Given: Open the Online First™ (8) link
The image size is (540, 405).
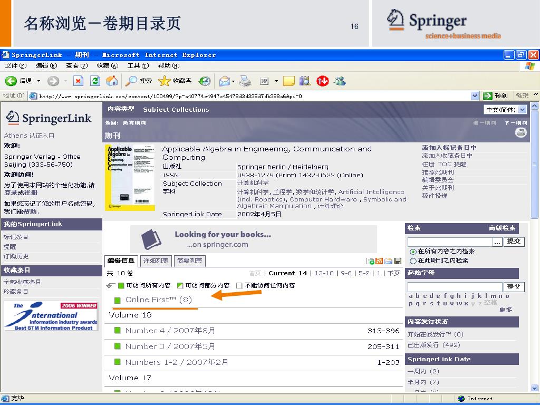Looking at the screenshot, I should point(158,300).
